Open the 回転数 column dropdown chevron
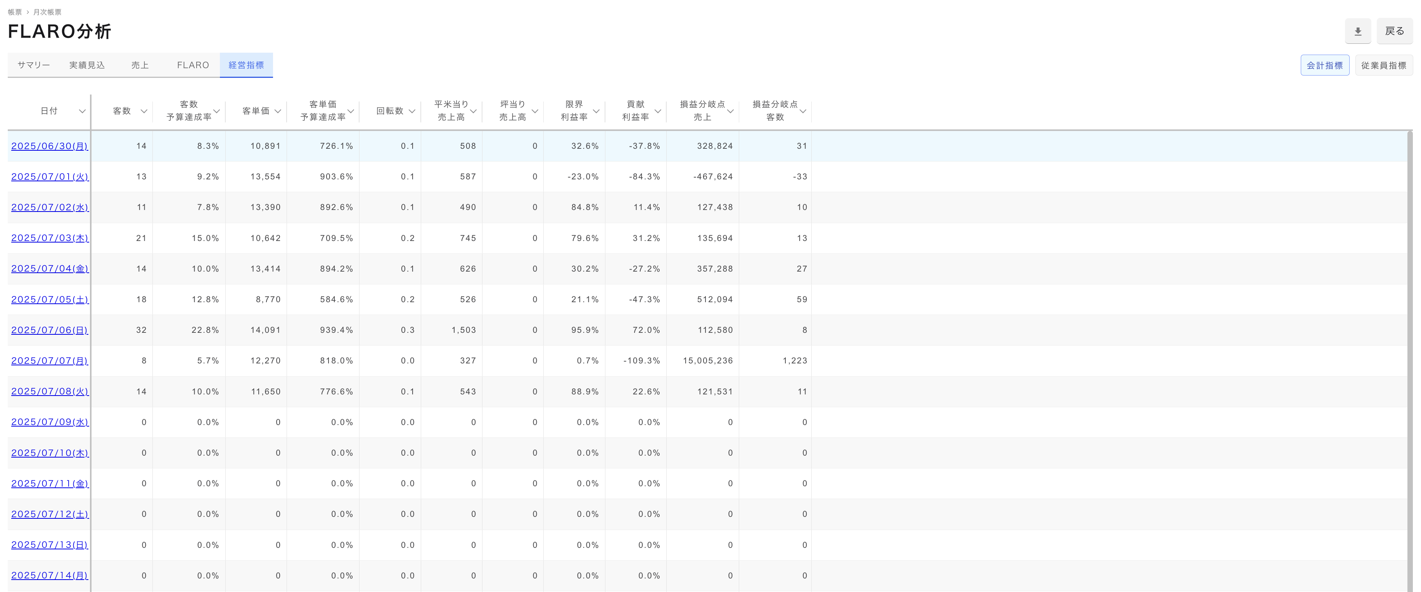Screen dimensions: 1421x592 click(412, 111)
